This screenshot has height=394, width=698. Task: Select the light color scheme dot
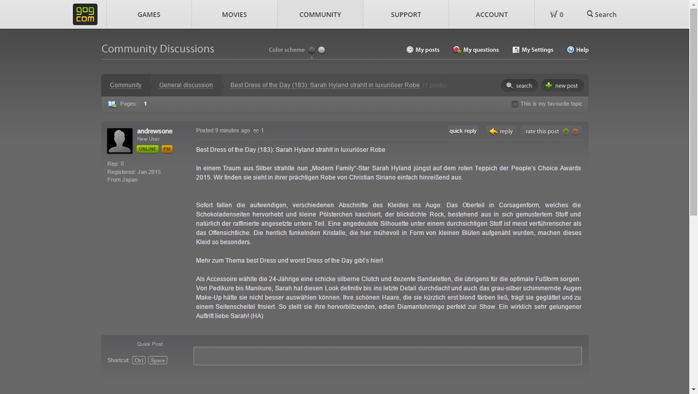point(321,50)
